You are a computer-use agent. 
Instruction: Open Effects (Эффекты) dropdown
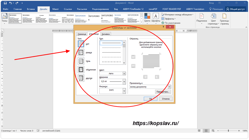pos(169,19)
